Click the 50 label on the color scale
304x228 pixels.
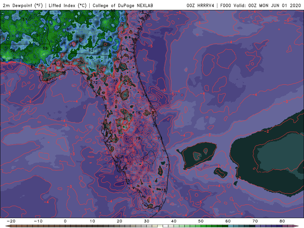click(x=201, y=221)
